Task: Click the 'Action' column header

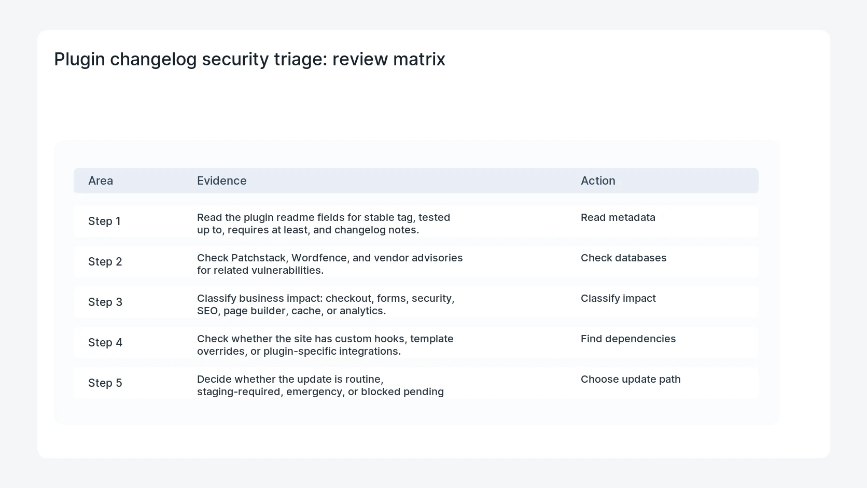Action: (598, 180)
